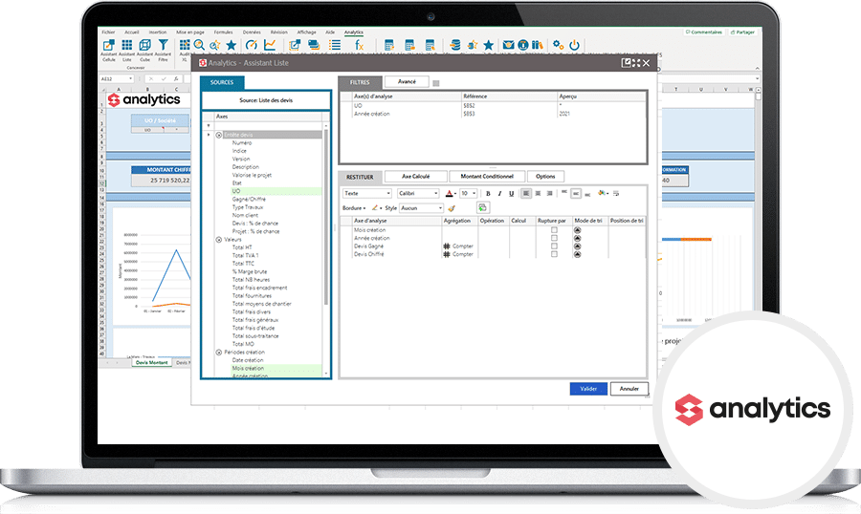Toggle underline formatting in Restituer toolbar
861x514 pixels.
coord(511,194)
